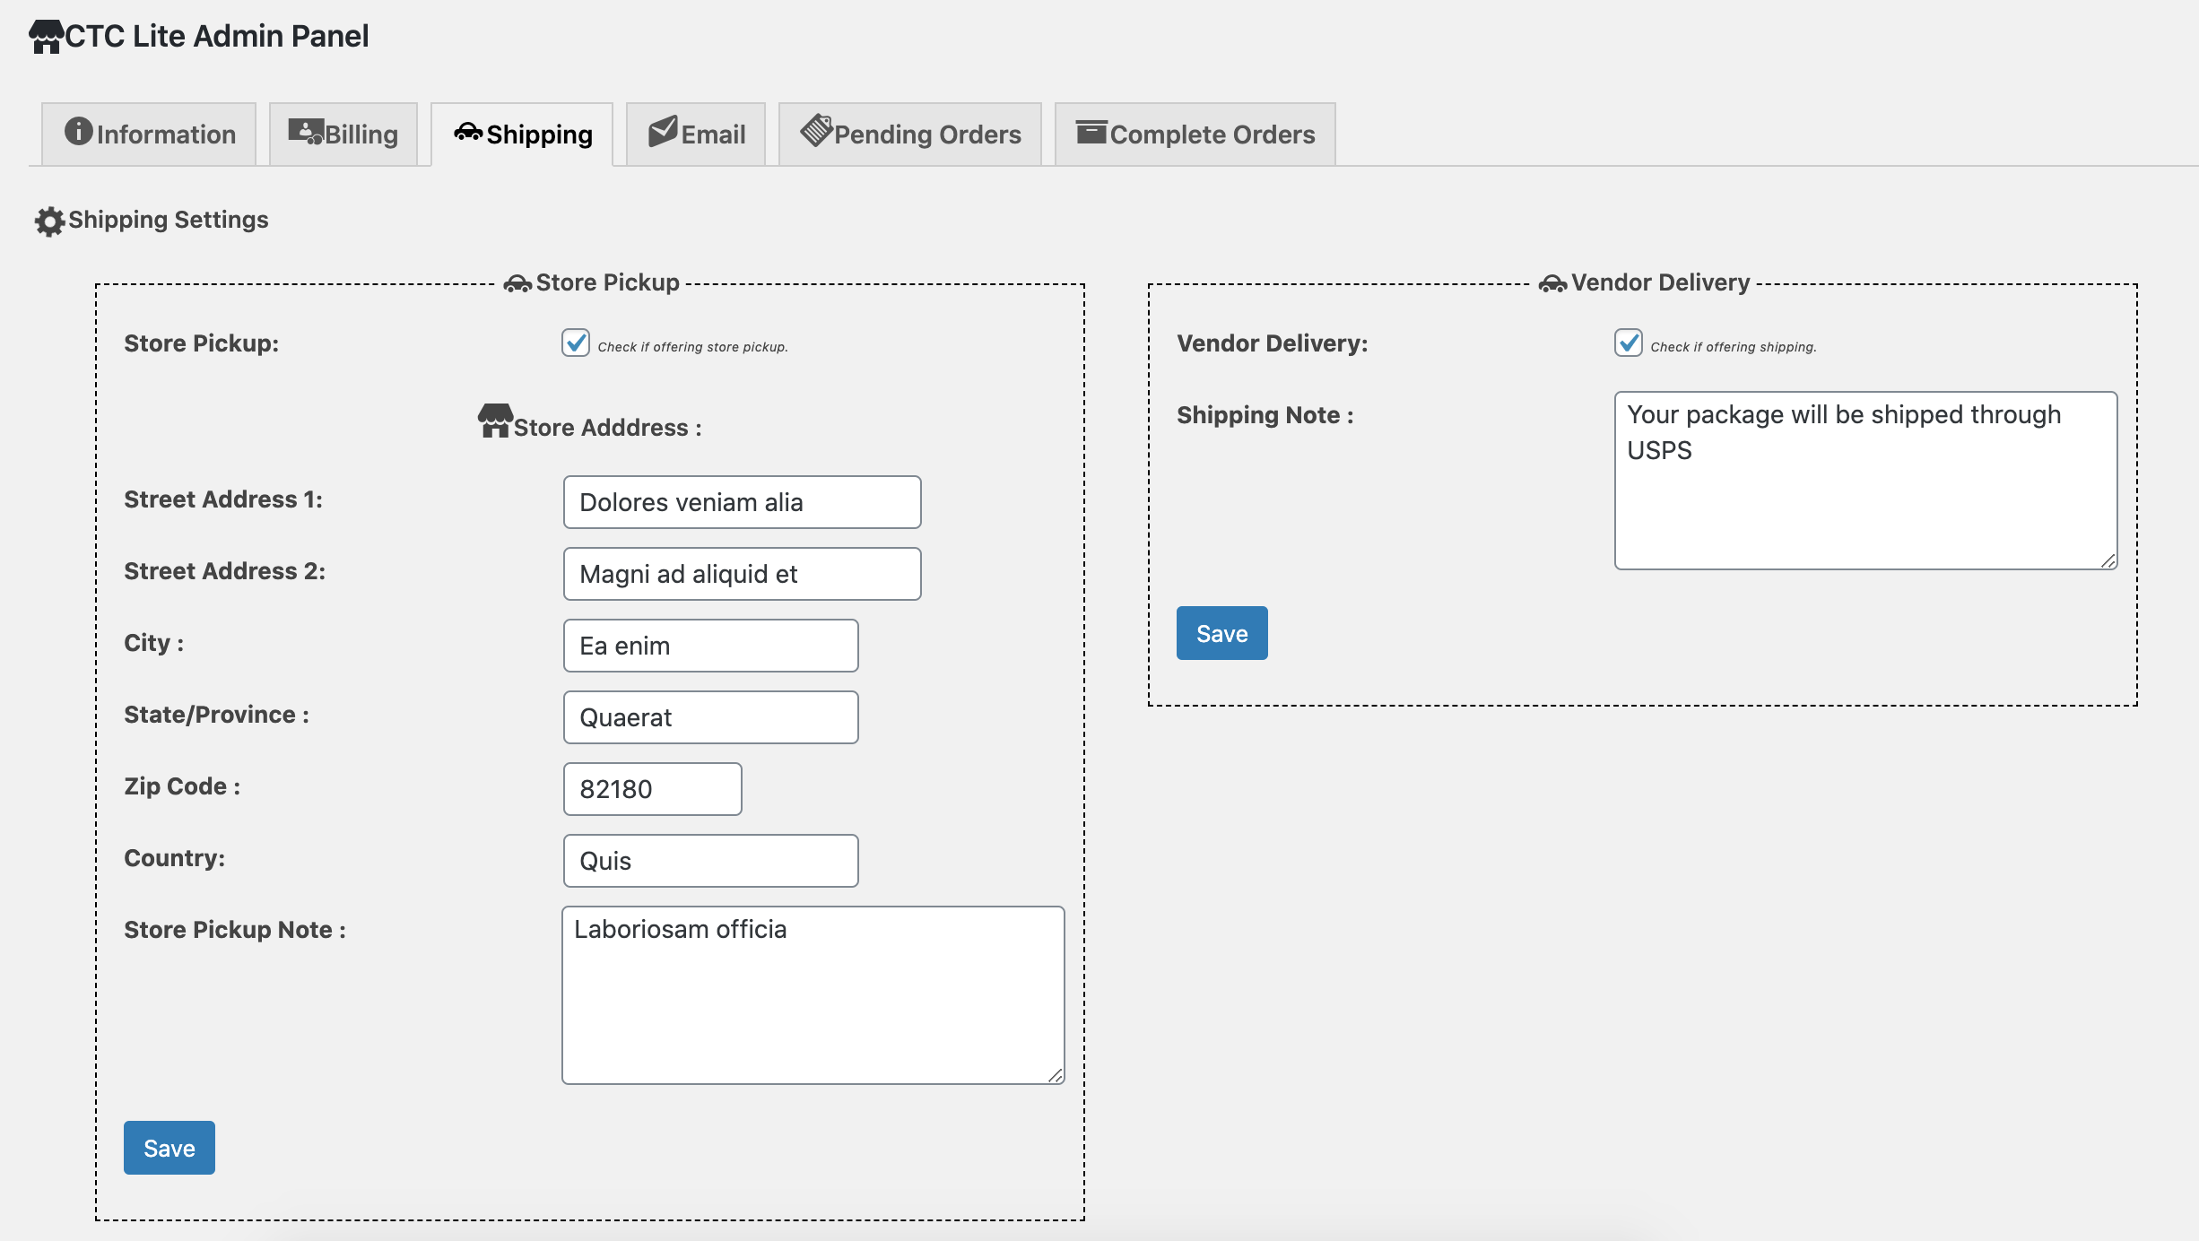Switch to the Billing tab
Screen dimensions: 2199x1241
tap(343, 135)
